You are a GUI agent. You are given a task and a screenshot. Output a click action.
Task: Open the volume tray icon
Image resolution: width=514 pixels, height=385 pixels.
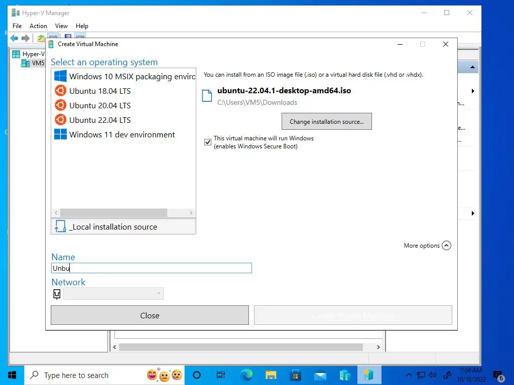tap(433, 375)
